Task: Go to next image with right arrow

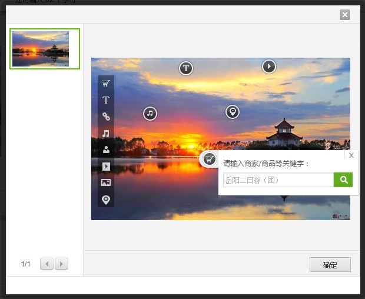Action: (61, 264)
